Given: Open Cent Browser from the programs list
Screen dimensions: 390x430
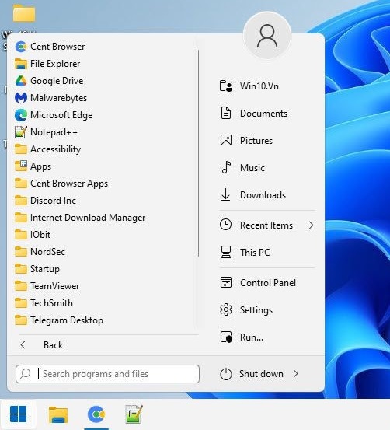Looking at the screenshot, I should pyautogui.click(x=50, y=47).
